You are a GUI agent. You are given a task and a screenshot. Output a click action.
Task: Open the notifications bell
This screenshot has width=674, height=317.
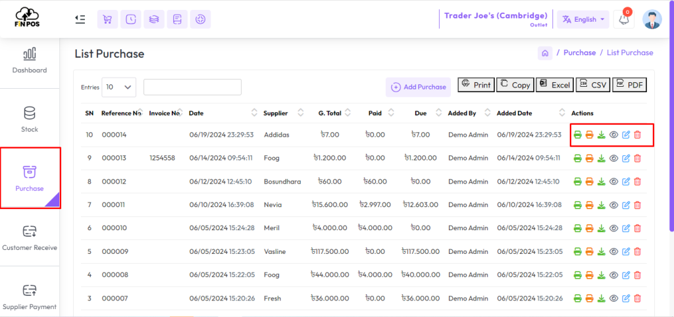coord(624,19)
